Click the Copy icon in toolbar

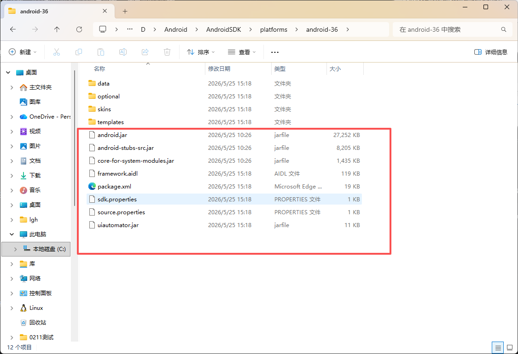(x=79, y=52)
